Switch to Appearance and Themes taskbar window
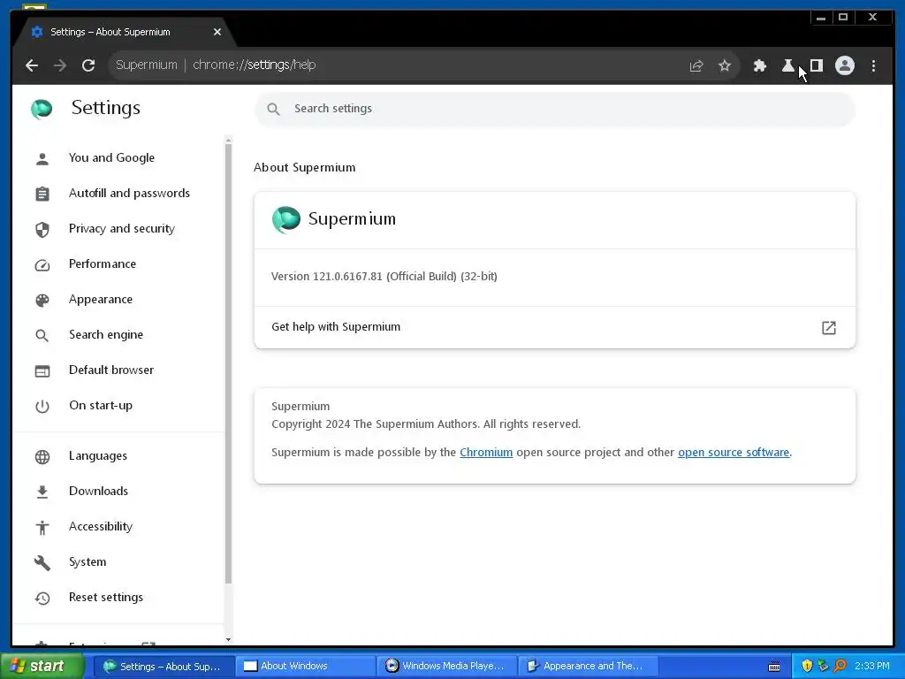Viewport: 905px width, 679px height. 588,666
